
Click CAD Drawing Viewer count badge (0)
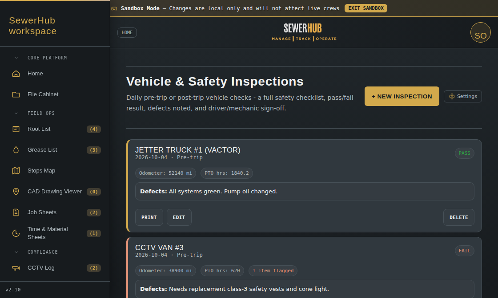94,192
